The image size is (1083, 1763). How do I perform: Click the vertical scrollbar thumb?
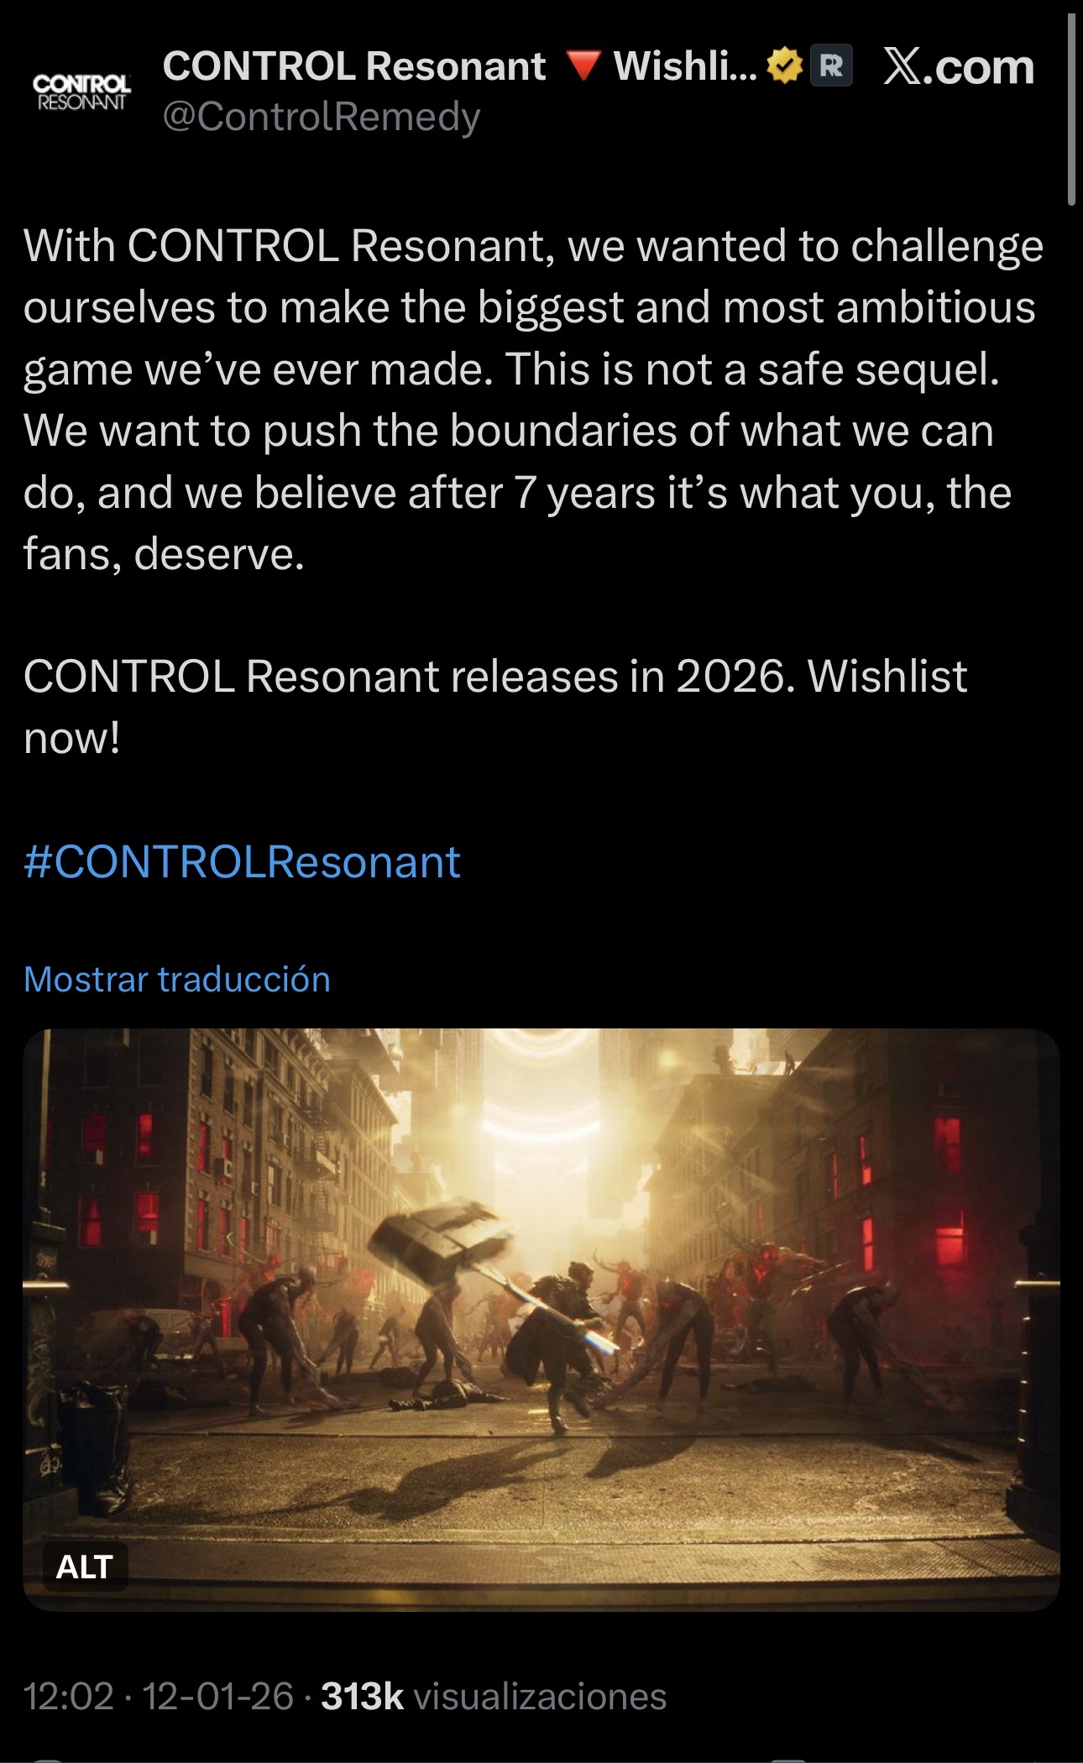(x=1071, y=109)
